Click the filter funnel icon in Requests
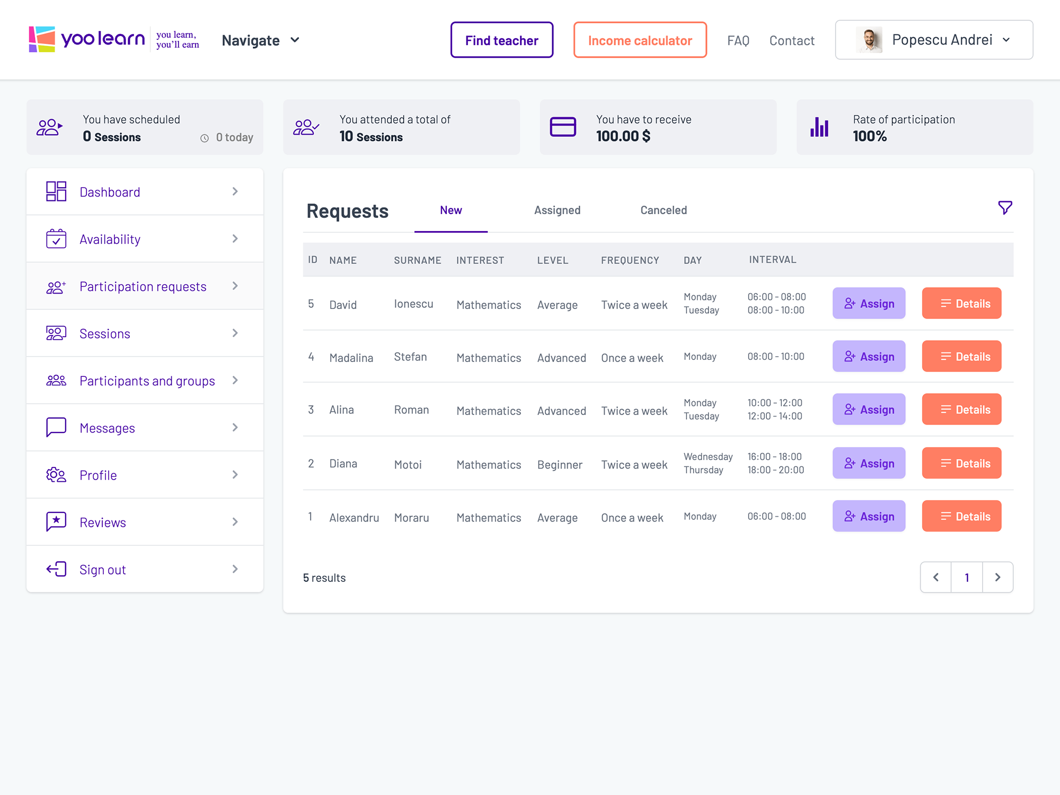The height and width of the screenshot is (795, 1060). (x=1005, y=208)
